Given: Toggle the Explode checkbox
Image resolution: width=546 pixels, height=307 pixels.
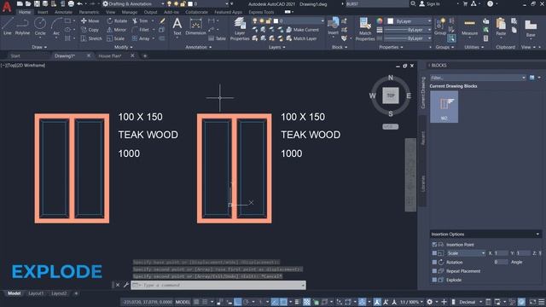Looking at the screenshot, I should click(x=434, y=280).
